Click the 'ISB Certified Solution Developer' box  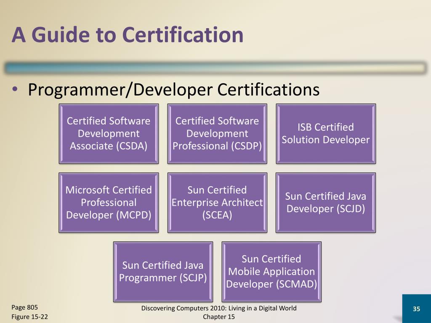click(x=326, y=134)
